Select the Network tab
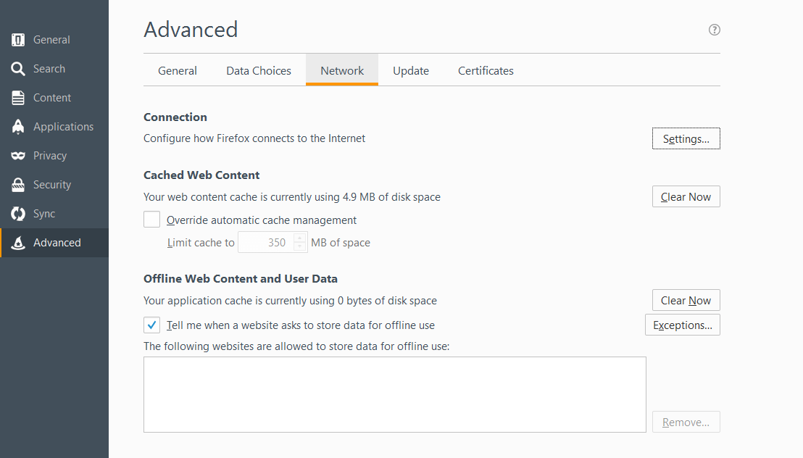 342,70
